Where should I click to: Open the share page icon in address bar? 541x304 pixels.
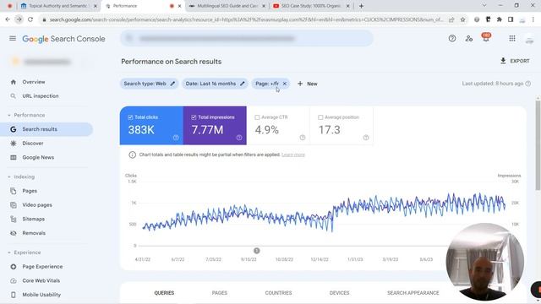pos(451,19)
